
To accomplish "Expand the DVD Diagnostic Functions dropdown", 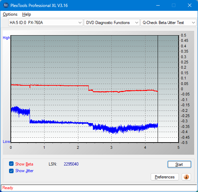I will 112,23.
